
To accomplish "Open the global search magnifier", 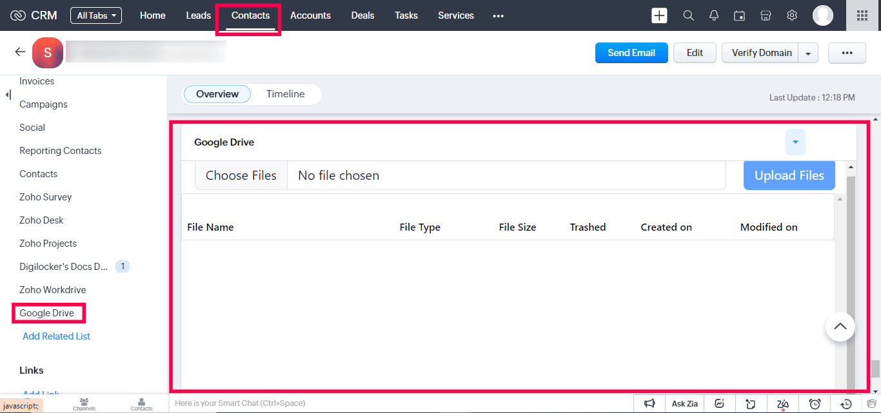I will pyautogui.click(x=688, y=15).
